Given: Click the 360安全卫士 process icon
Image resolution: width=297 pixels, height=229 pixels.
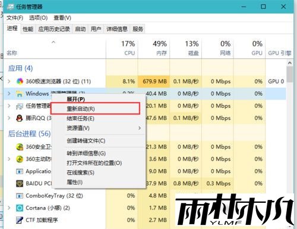Looking at the screenshot, I should coord(20,147).
